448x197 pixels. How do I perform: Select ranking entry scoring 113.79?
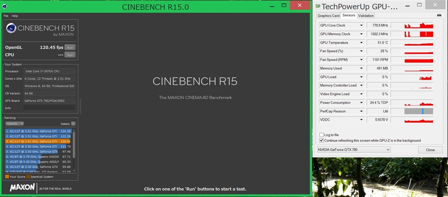(38, 146)
